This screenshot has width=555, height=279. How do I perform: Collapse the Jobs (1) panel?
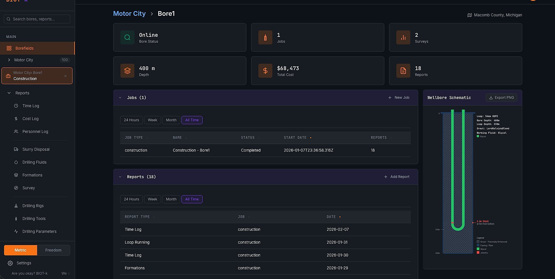point(120,98)
